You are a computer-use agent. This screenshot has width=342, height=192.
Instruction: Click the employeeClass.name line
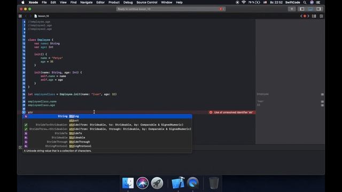(42, 101)
